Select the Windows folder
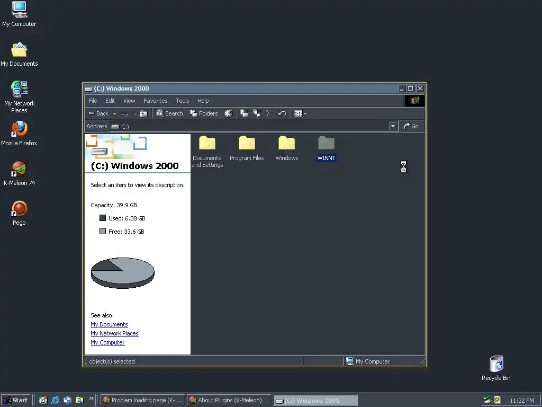The width and height of the screenshot is (542, 407). [287, 148]
